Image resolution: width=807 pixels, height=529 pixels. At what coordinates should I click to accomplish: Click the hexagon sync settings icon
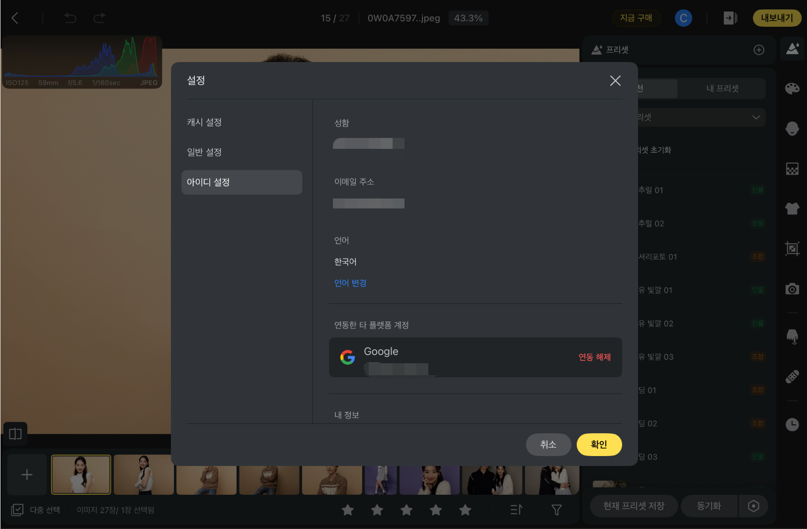(753, 506)
